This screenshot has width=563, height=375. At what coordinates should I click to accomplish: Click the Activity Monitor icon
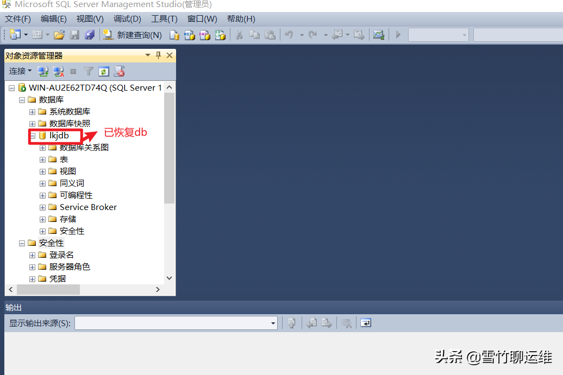click(x=379, y=35)
